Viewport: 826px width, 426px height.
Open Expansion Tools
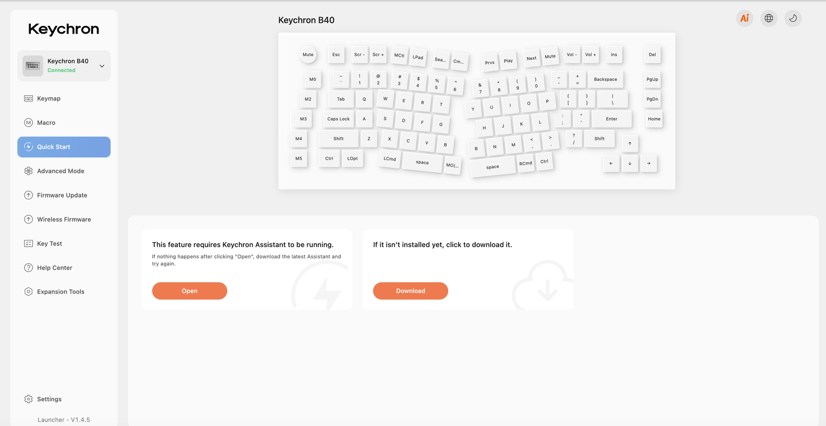[x=64, y=292]
